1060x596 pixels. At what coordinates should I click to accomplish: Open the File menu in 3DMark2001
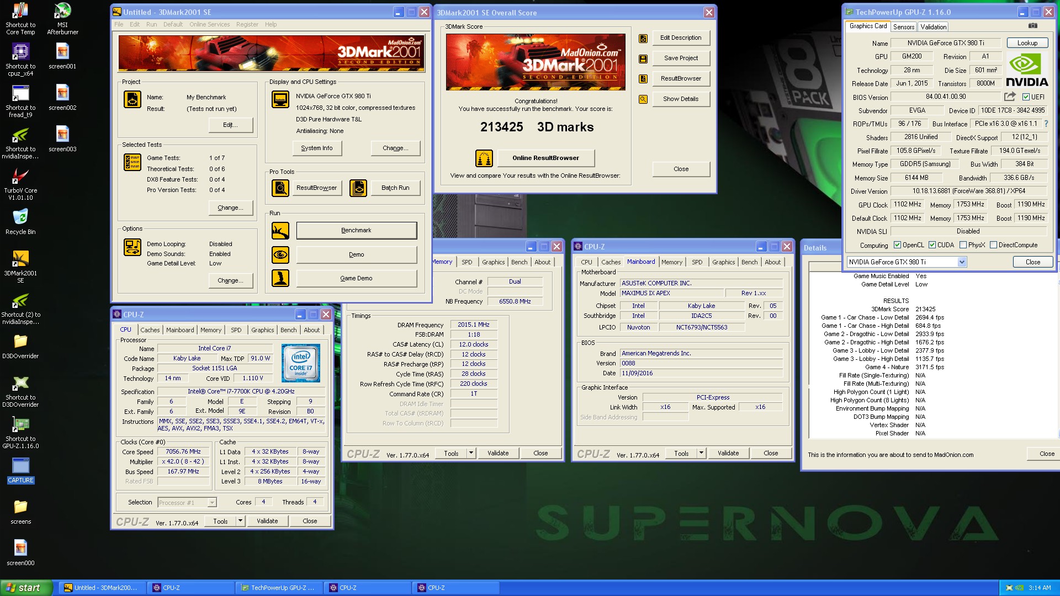(119, 24)
